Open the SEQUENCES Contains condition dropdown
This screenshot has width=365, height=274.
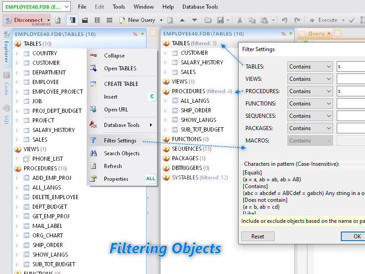310,116
